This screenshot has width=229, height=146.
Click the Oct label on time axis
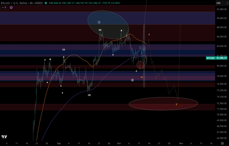119,143
